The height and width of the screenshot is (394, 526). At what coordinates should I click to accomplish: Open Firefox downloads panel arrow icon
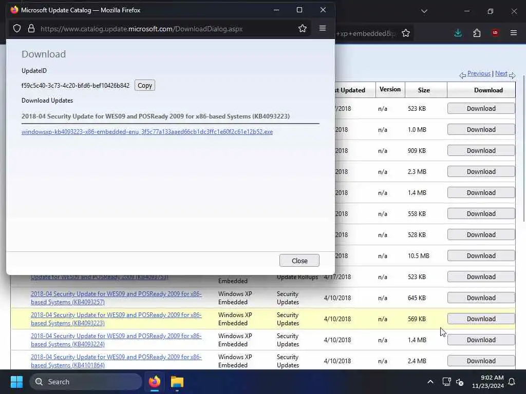coord(458,33)
